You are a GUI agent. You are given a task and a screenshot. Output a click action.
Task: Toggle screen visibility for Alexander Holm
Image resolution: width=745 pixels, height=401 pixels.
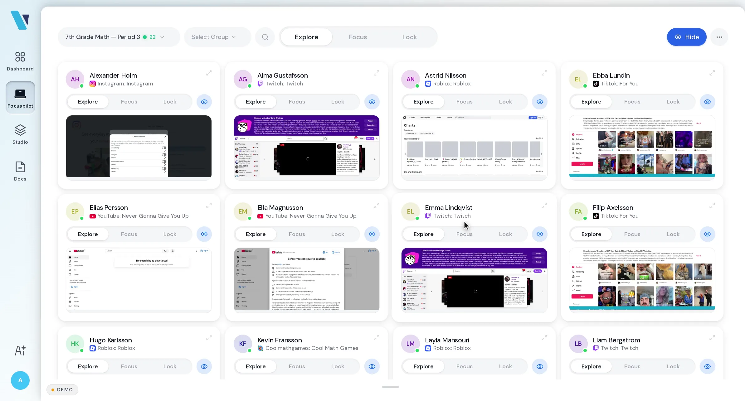(204, 102)
